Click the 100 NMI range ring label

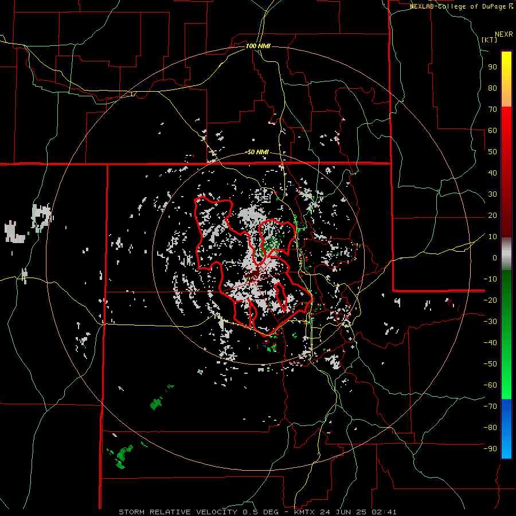click(x=258, y=46)
